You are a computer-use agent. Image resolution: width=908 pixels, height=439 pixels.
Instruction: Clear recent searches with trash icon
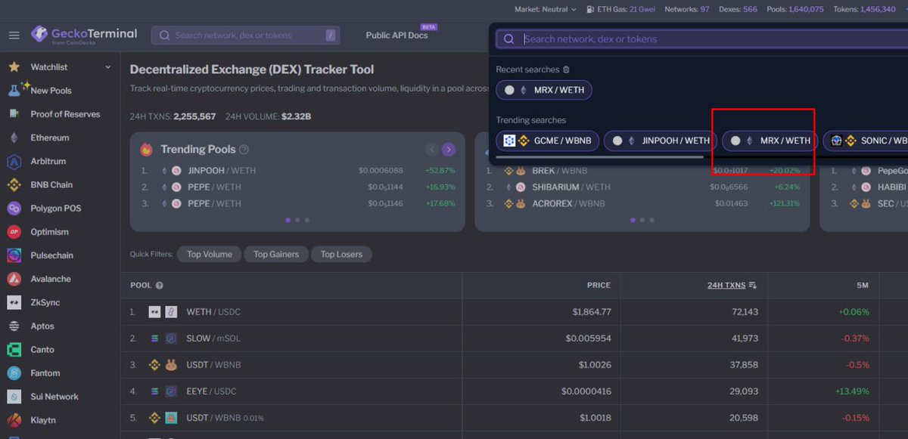click(566, 70)
